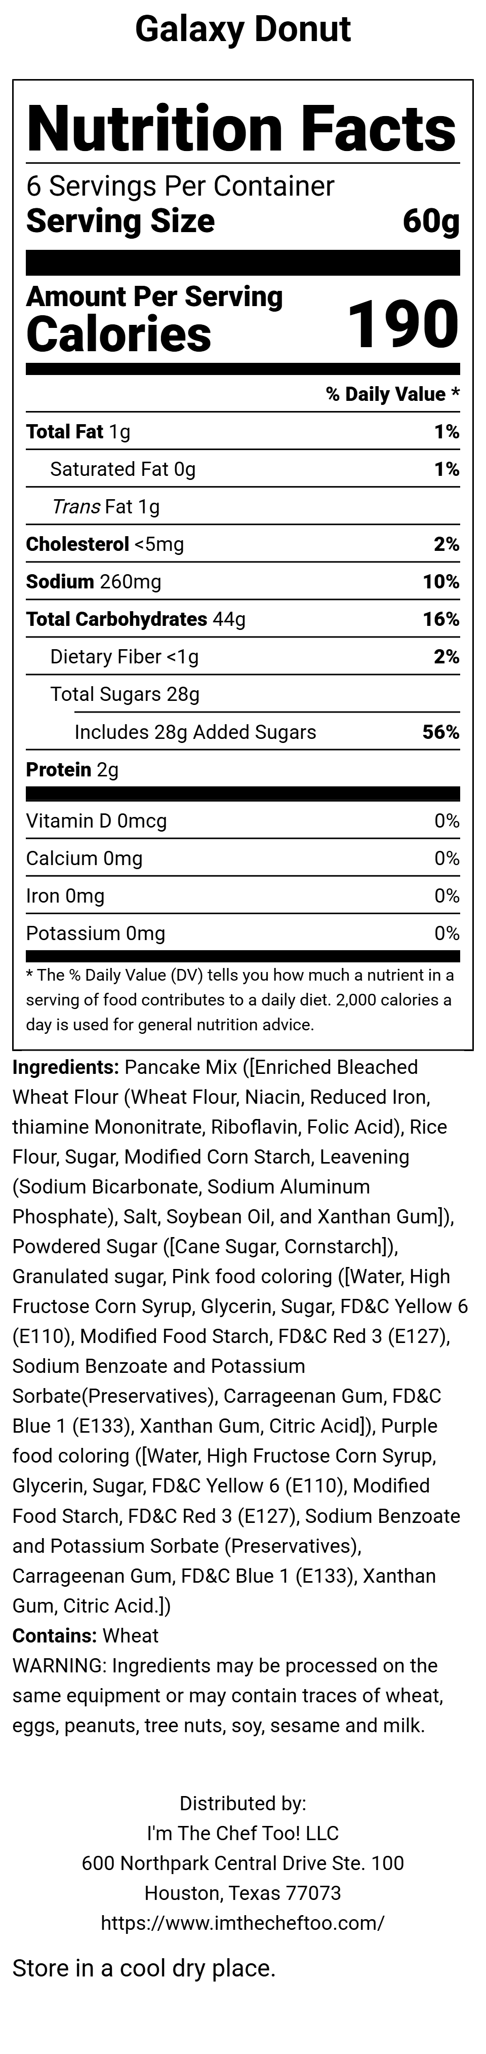The width and height of the screenshot is (486, 2054).
Task: Click the imthecheftoo.com website URL
Action: pyautogui.click(x=242, y=1922)
